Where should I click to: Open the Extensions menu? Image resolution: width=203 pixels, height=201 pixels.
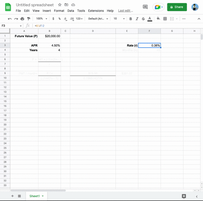pos(96,11)
